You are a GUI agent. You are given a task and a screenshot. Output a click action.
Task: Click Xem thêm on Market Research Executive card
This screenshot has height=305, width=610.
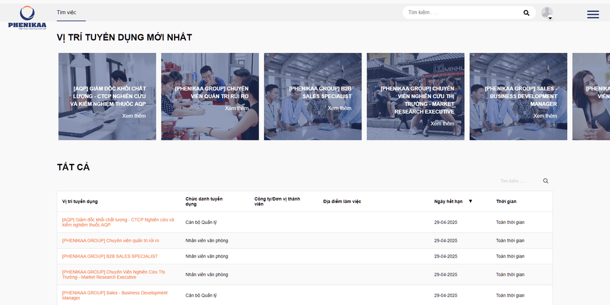(x=442, y=123)
